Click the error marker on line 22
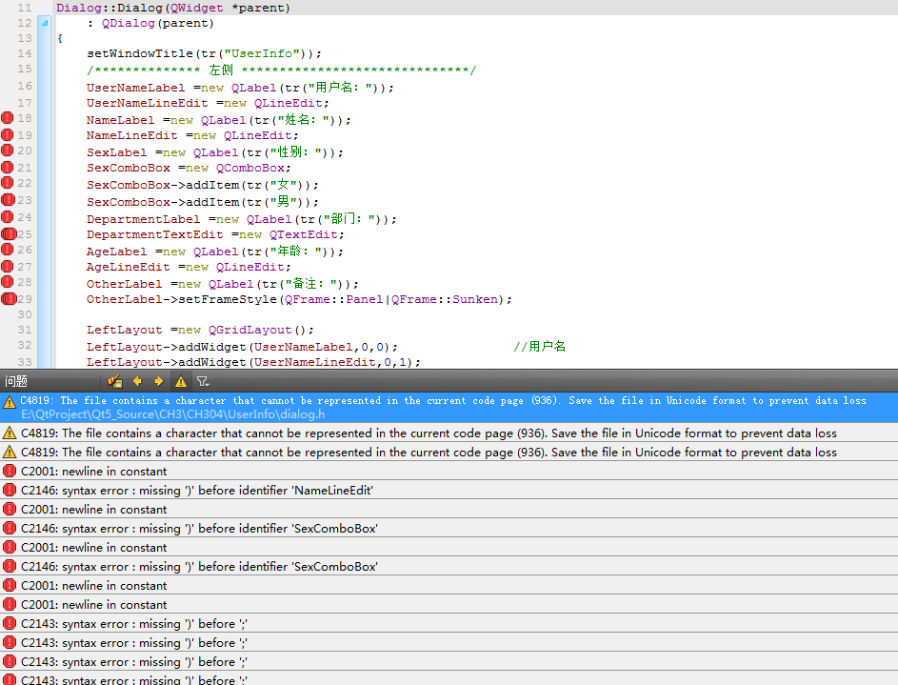The height and width of the screenshot is (685, 898). (8, 183)
